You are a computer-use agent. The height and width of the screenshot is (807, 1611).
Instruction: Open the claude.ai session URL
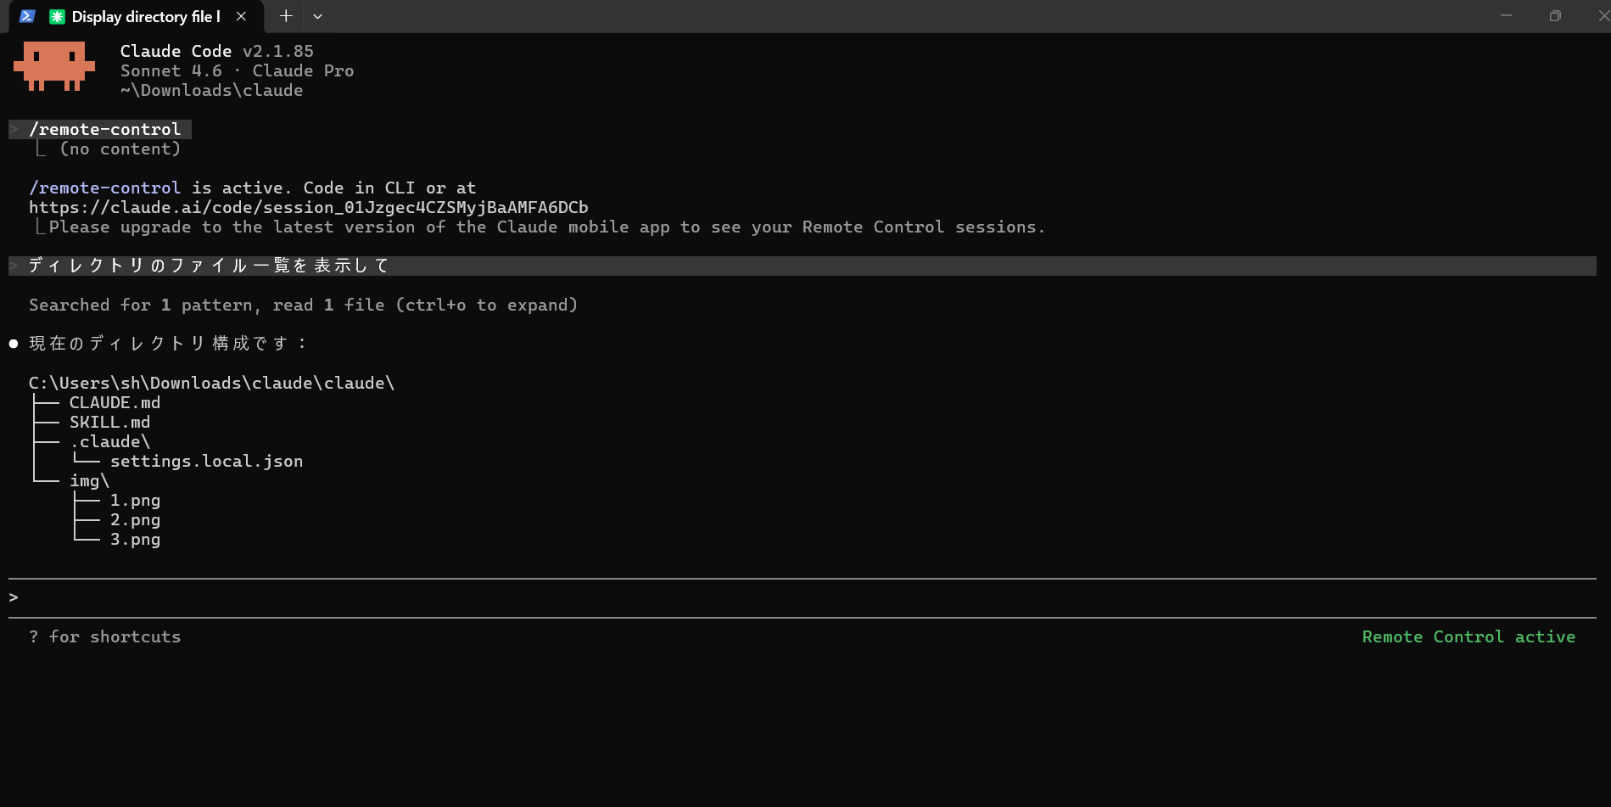[309, 207]
